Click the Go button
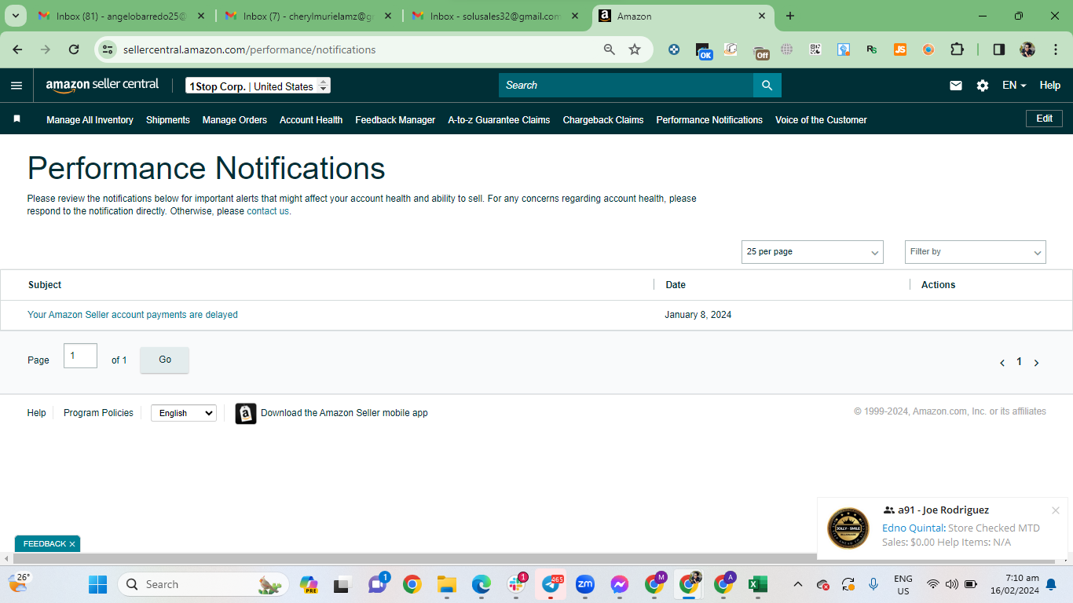 [x=165, y=360]
